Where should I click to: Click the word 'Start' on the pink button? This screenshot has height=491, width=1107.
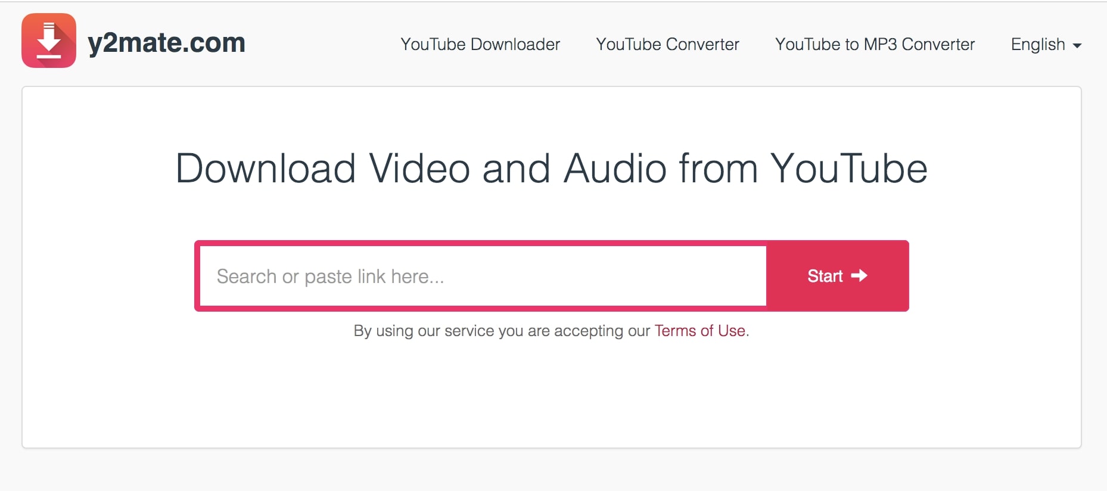(x=825, y=276)
